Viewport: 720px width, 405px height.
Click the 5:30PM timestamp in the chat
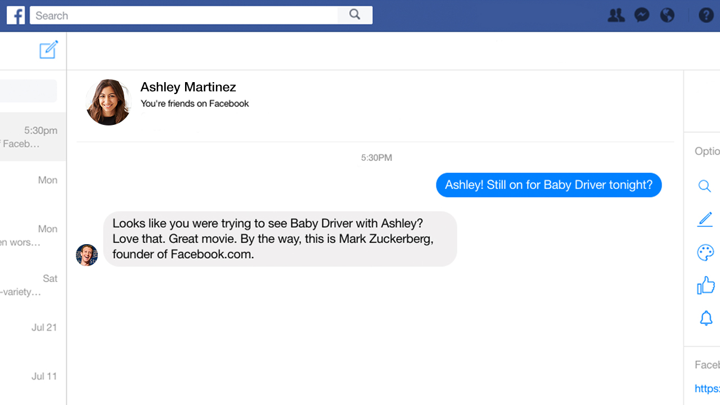coord(376,158)
